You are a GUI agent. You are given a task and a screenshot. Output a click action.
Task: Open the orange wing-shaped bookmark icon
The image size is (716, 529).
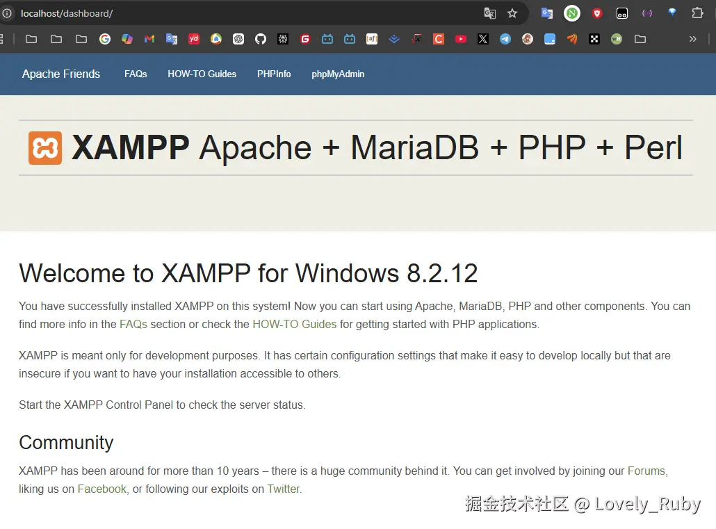pyautogui.click(x=572, y=39)
